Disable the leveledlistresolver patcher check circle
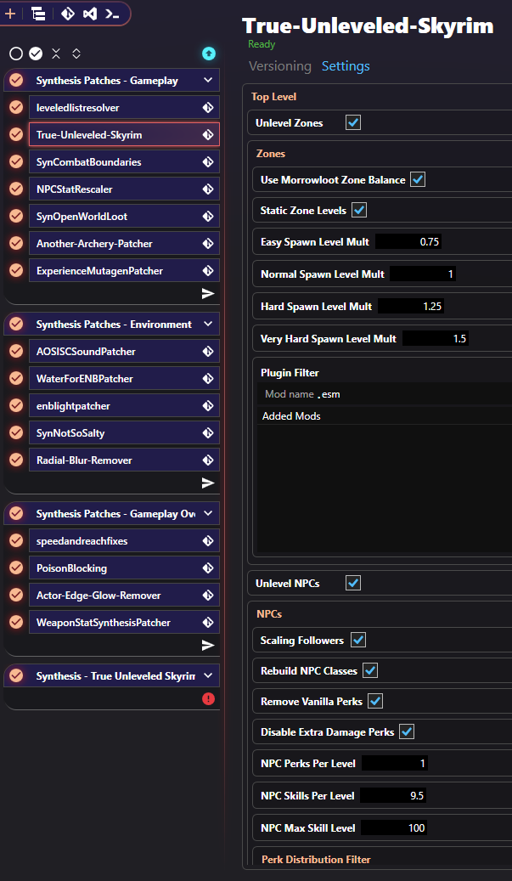Viewport: 512px width, 881px height. [16, 107]
